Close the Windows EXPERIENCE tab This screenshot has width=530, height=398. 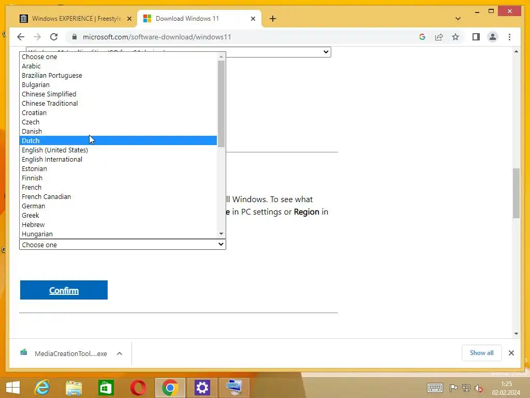click(x=129, y=19)
